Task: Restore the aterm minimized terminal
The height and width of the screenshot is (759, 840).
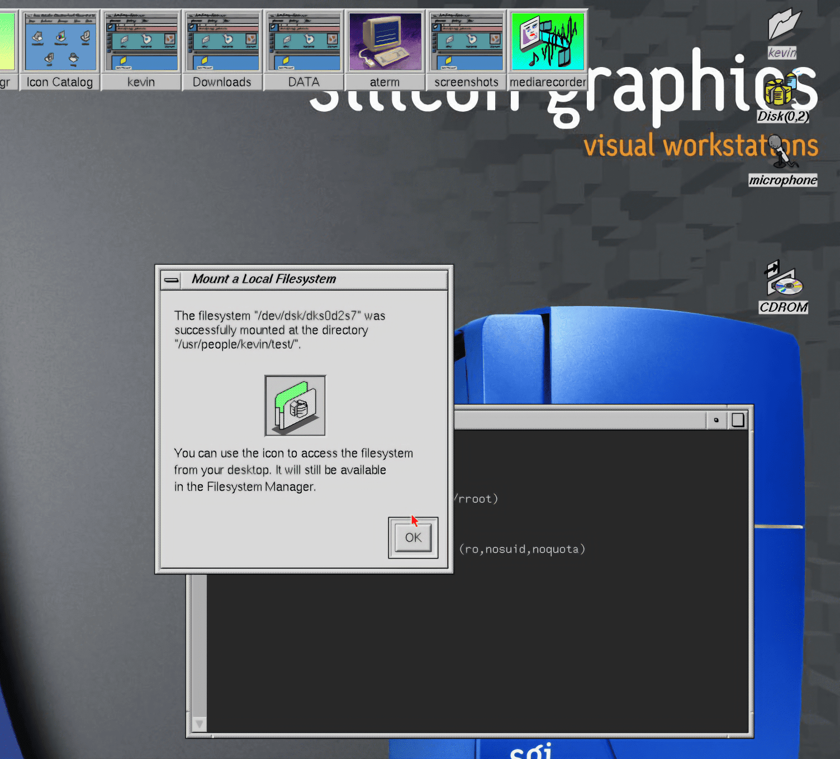Action: 385,50
